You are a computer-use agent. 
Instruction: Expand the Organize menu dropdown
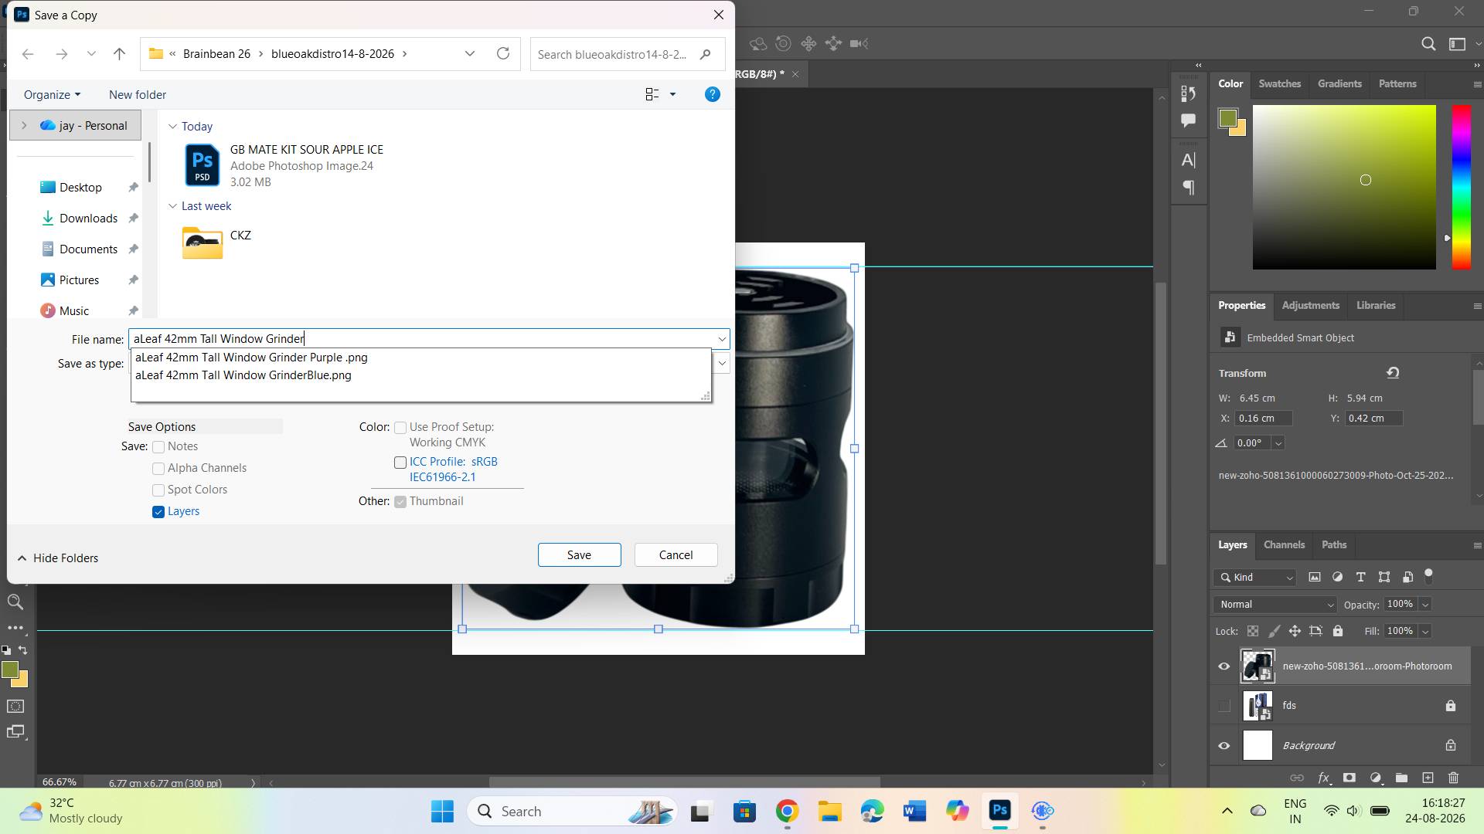(52, 94)
